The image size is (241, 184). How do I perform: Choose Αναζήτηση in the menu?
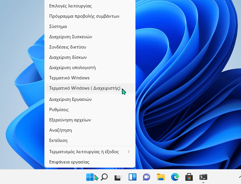coord(90,130)
